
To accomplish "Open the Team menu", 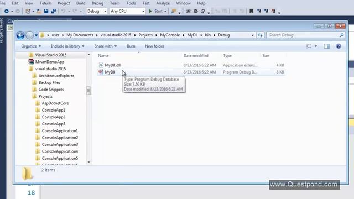I will click(114, 3).
